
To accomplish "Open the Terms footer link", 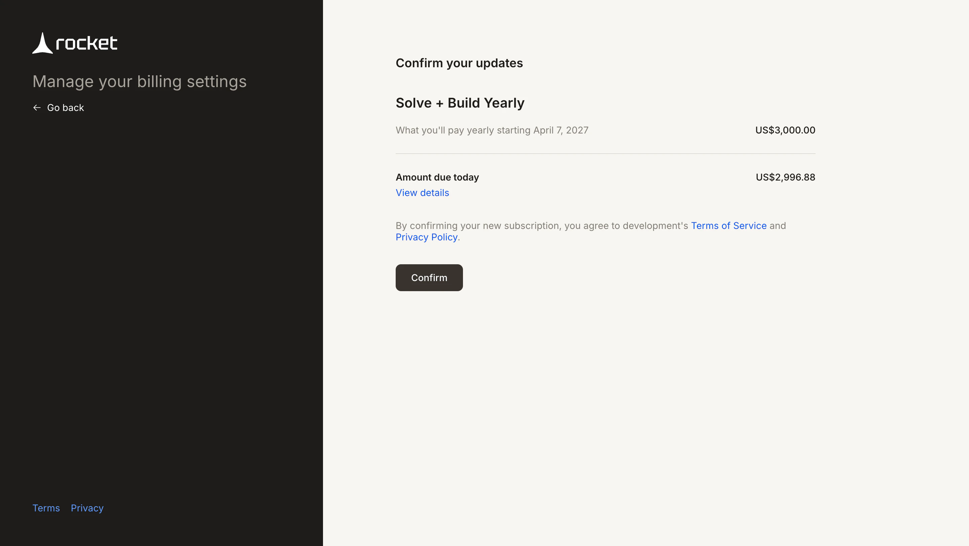I will point(46,508).
